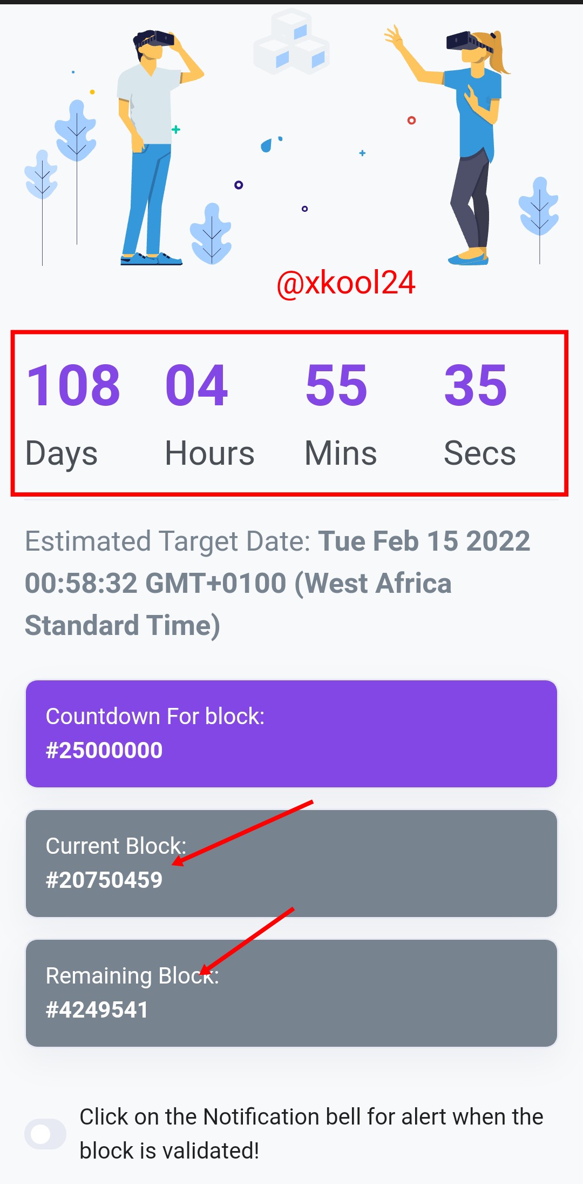The height and width of the screenshot is (1184, 583).
Task: Select the Current Block #20750459 card
Action: 291,863
